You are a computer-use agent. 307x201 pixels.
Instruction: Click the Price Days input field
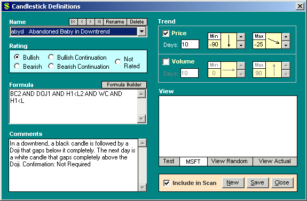click(x=190, y=44)
